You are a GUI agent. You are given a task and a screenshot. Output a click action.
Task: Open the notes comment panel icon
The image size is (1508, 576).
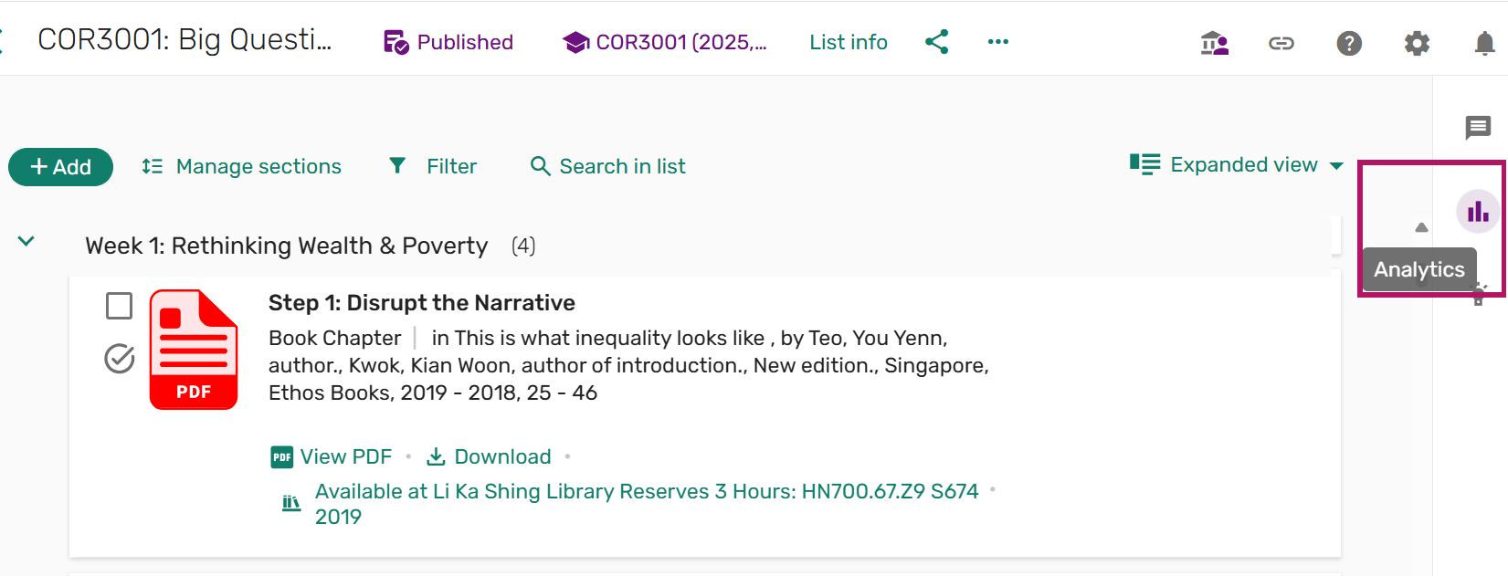tap(1477, 127)
